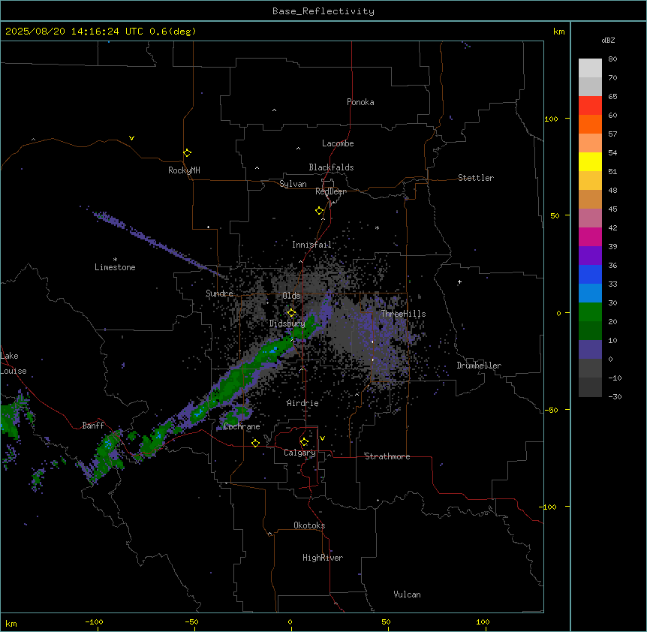Click the -50 tick on bottom km axis
The image size is (647, 632).
tap(191, 621)
